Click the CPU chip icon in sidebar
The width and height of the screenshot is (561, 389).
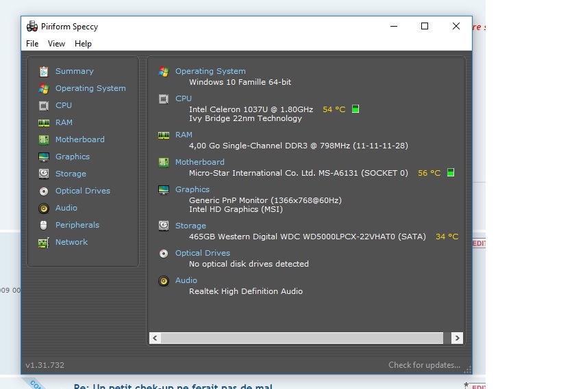coord(44,105)
